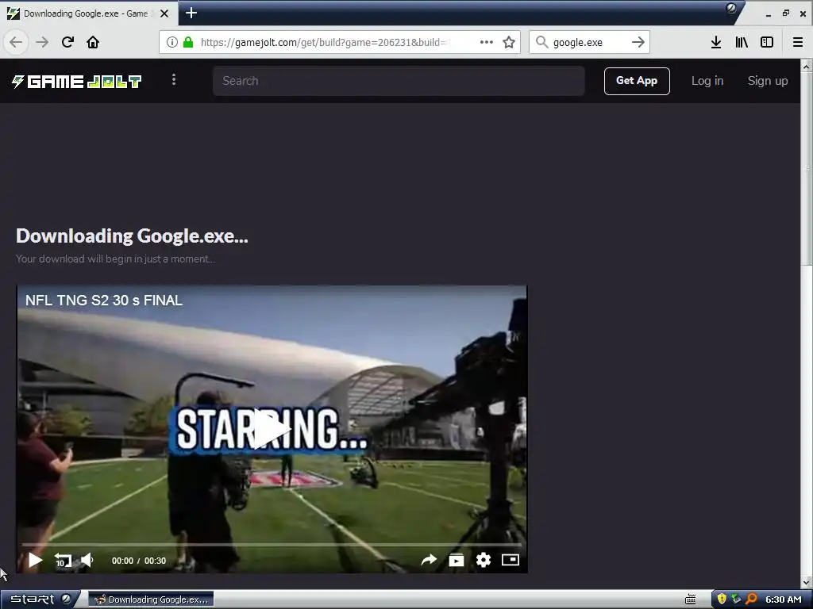
Task: Open the Firefox hamburger menu
Action: (798, 42)
